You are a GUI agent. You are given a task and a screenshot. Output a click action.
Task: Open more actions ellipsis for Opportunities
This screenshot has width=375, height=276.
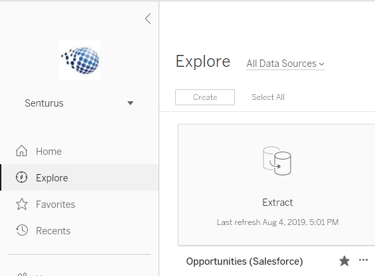coord(363,260)
